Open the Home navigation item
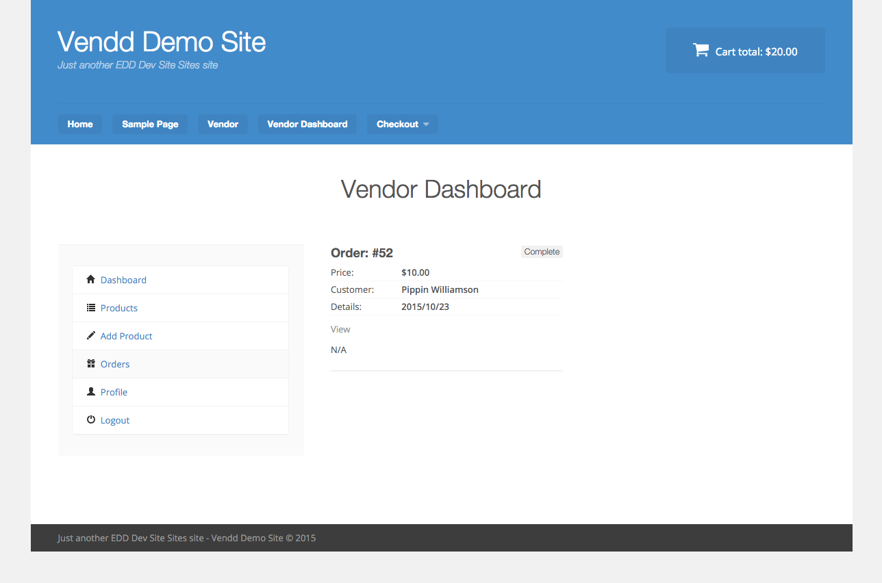The width and height of the screenshot is (882, 583). pyautogui.click(x=80, y=124)
